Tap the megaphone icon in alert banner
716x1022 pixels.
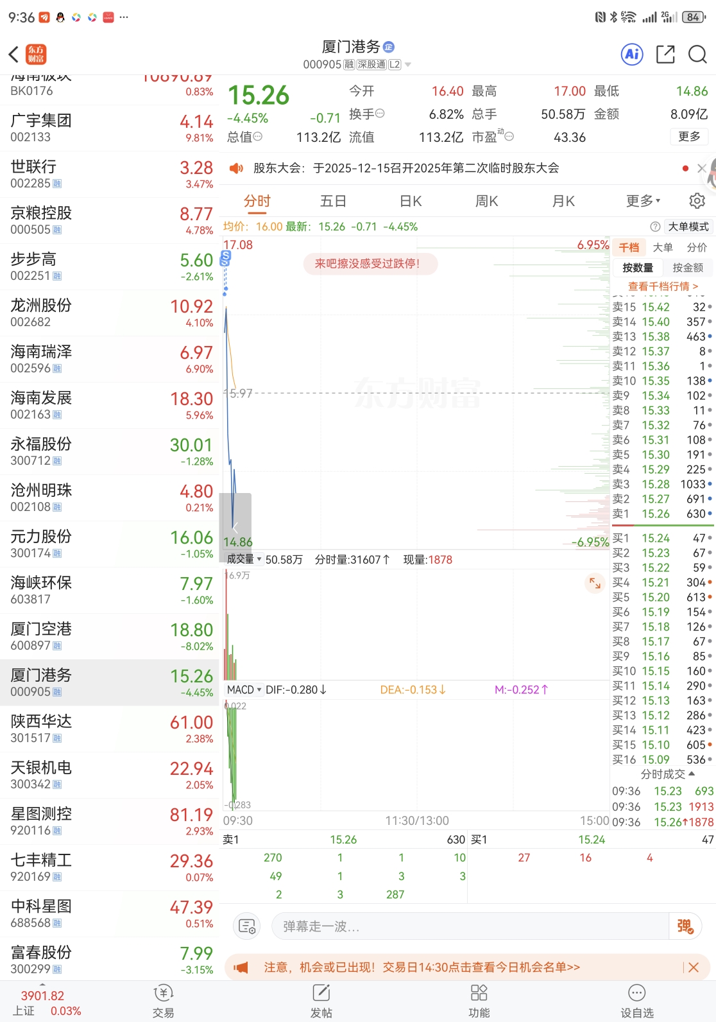(241, 967)
